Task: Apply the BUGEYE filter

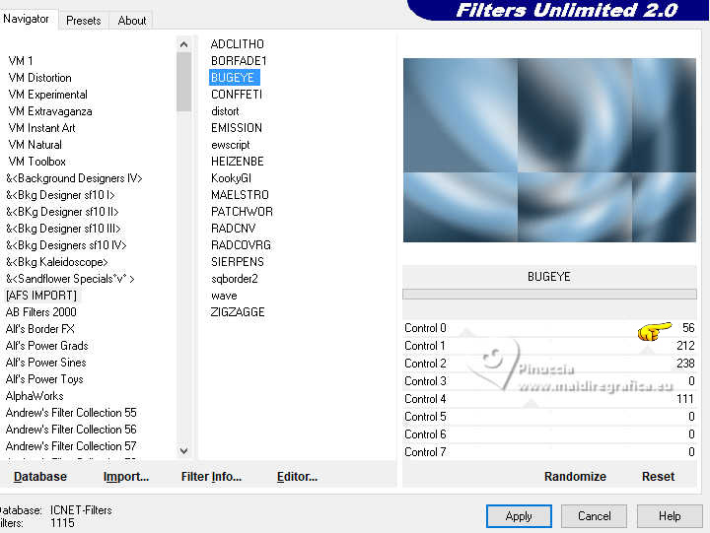Action: pyautogui.click(x=519, y=516)
